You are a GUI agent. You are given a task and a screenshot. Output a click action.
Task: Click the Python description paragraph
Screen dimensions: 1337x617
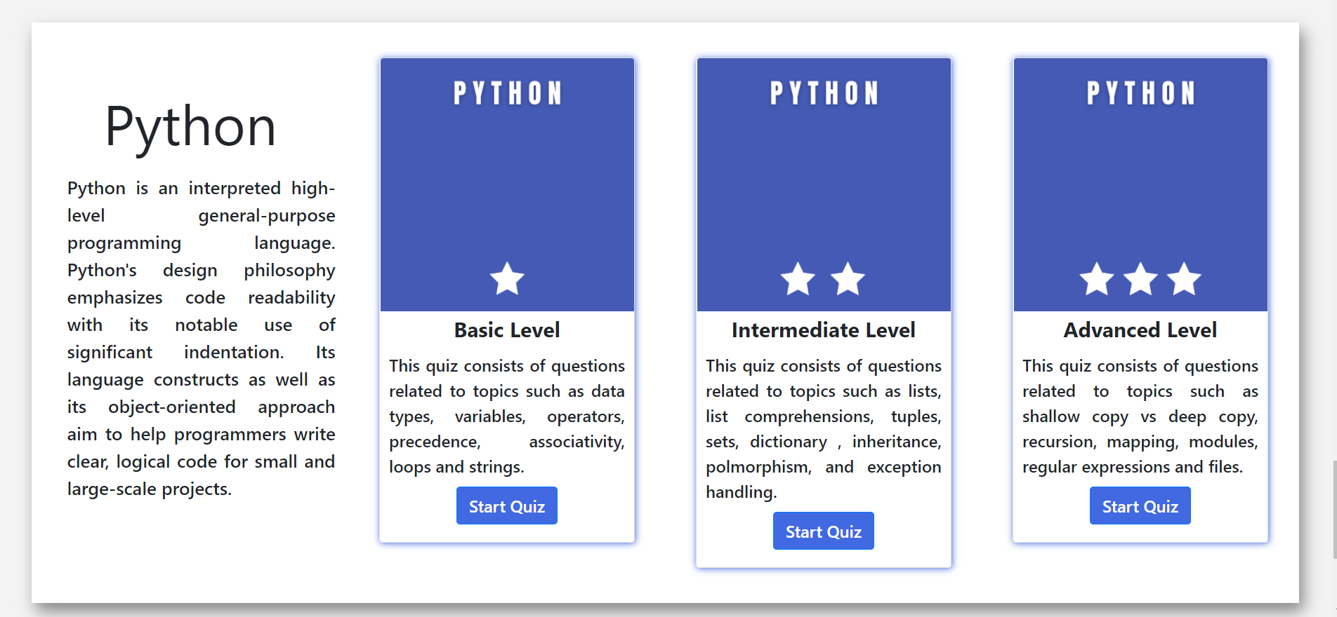pyautogui.click(x=201, y=338)
